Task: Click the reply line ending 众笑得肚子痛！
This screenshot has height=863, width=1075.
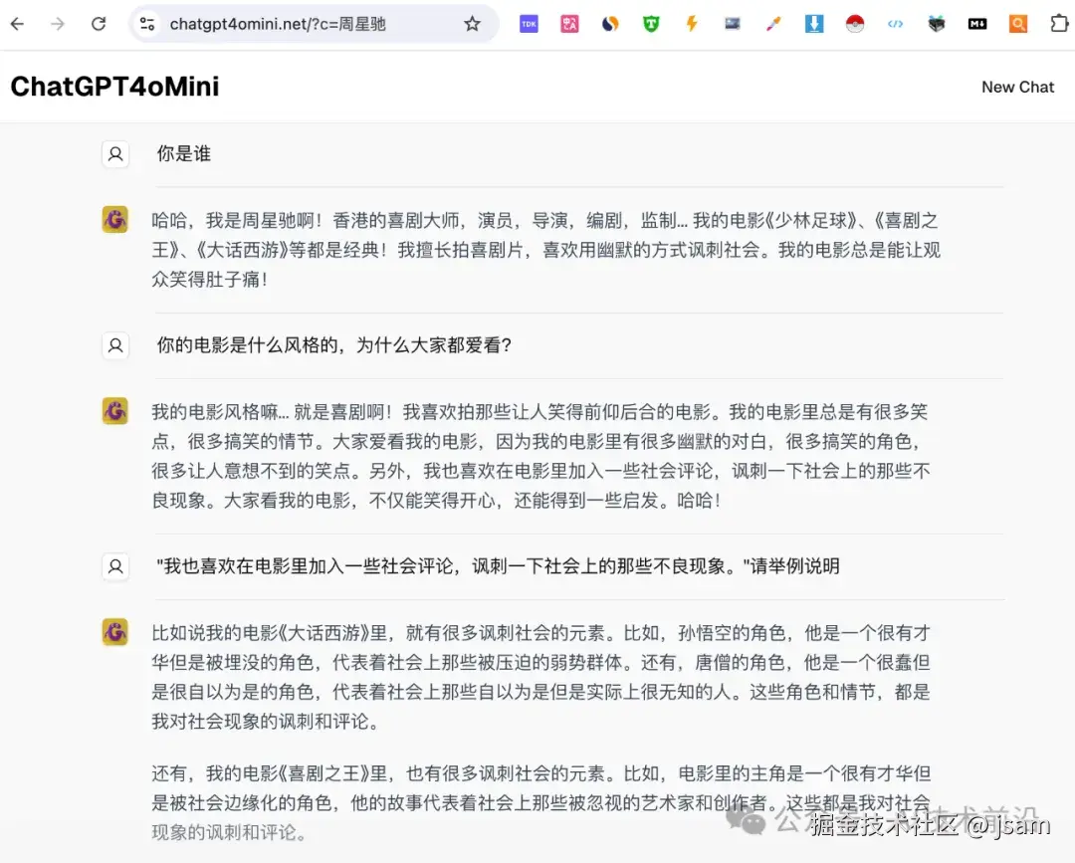Action: coord(210,279)
